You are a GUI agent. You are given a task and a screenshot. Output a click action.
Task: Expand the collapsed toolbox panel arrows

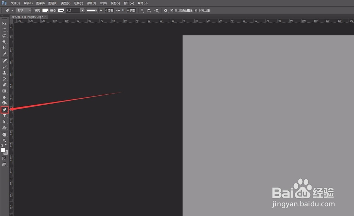[x=2, y=16]
